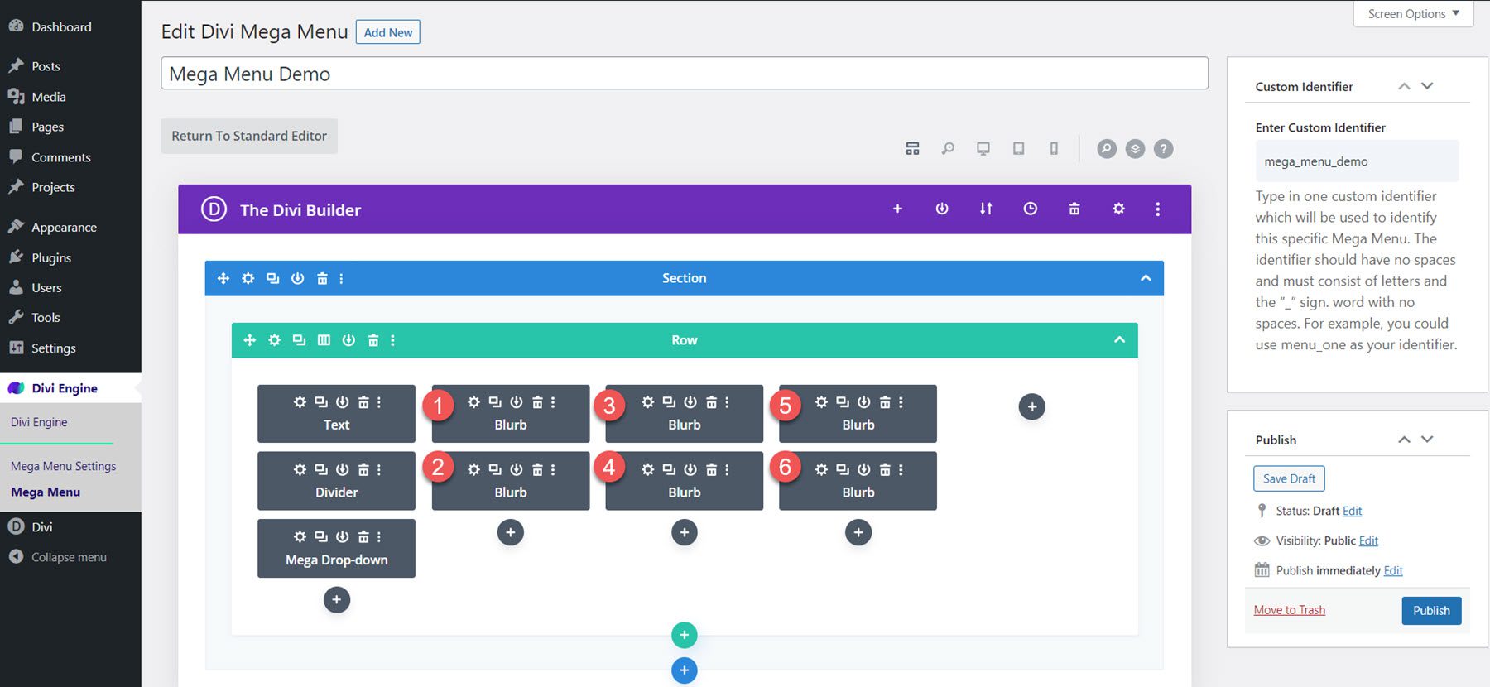The height and width of the screenshot is (687, 1490).
Task: Collapse the Section chevron
Action: click(x=1146, y=278)
